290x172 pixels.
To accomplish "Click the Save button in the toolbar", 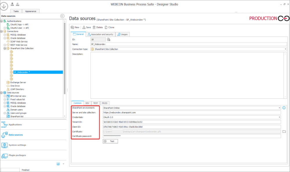I will click(86, 27).
